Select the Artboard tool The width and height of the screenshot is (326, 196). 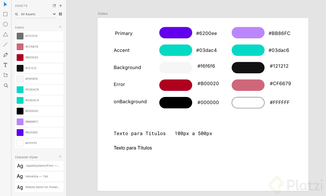5,75
